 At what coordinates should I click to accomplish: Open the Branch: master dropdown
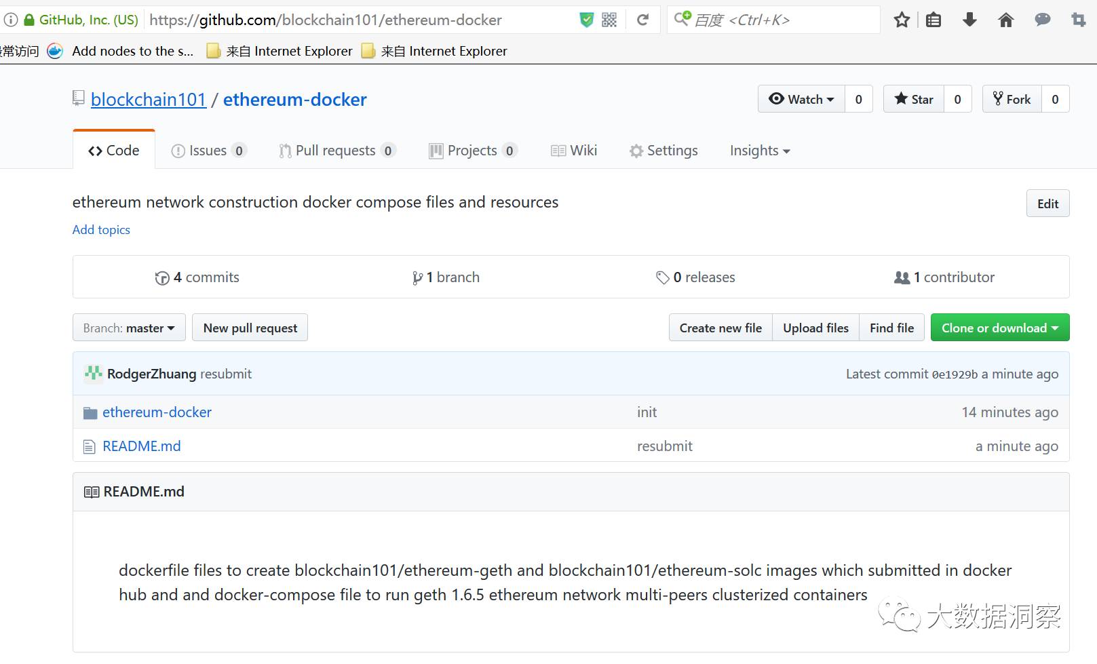[129, 328]
